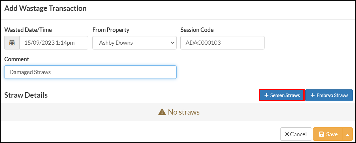Click the plus icon on Semen Straws
Image resolution: width=356 pixels, height=143 pixels.
coord(266,95)
